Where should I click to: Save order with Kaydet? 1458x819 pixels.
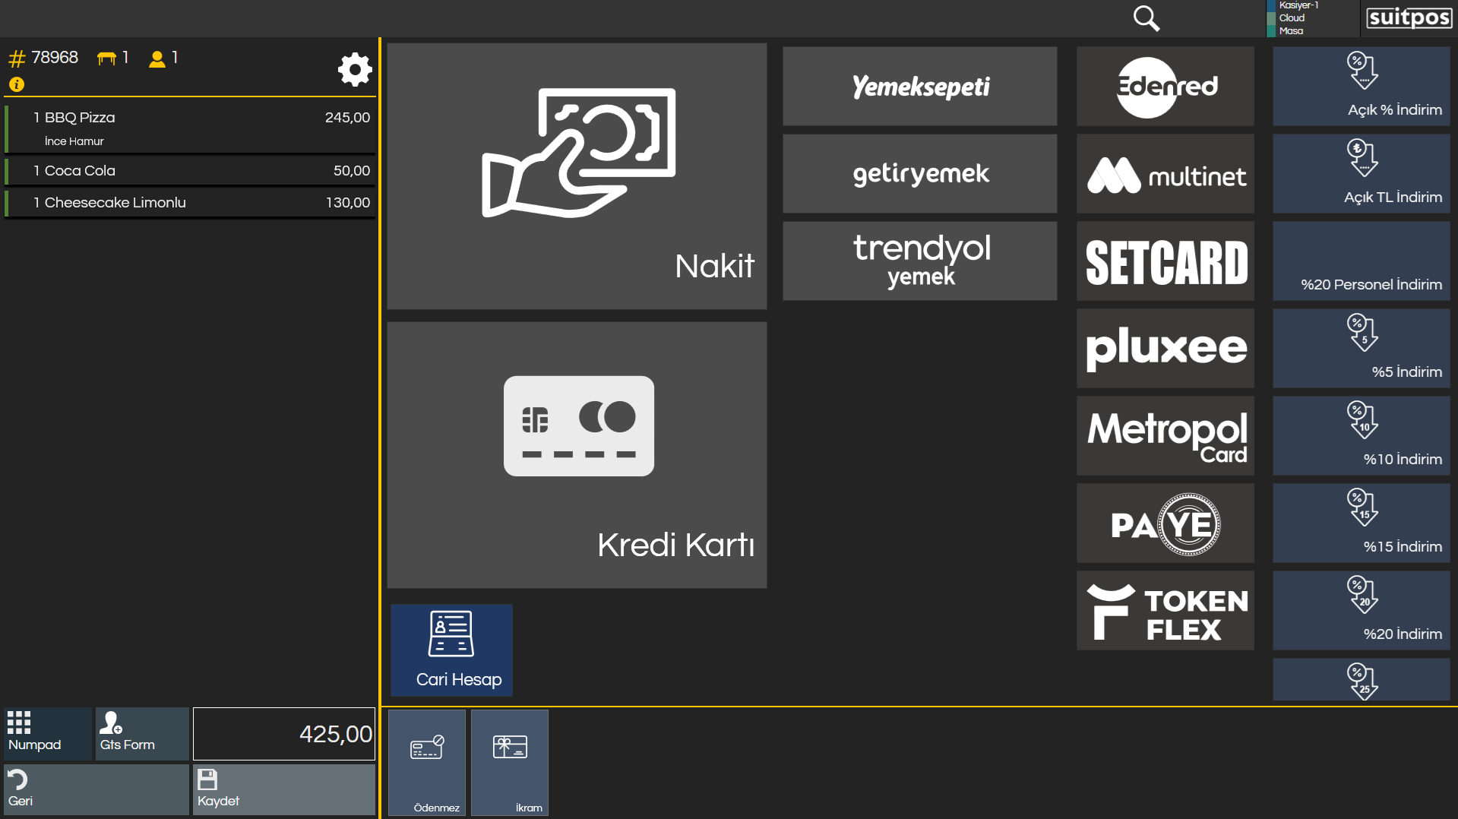[x=284, y=790]
